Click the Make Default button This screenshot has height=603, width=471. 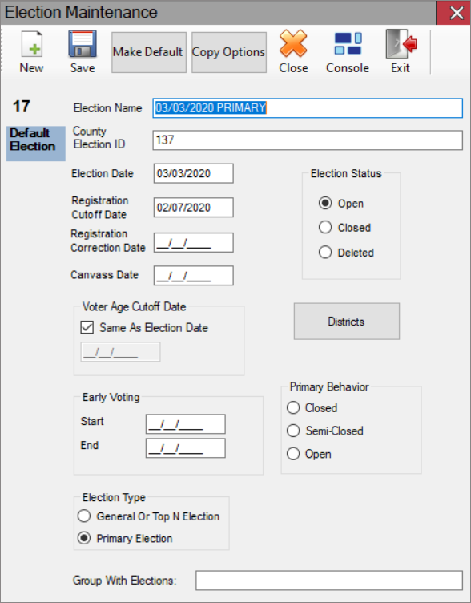coord(149,52)
